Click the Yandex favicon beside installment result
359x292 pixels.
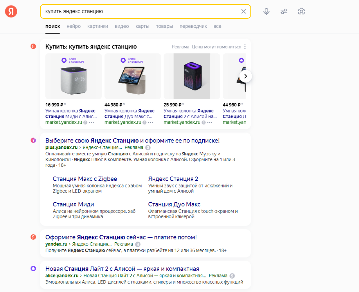click(x=33, y=237)
